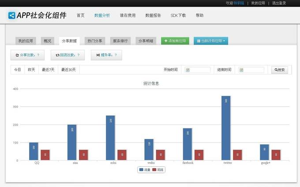This screenshot has height=187, width=300.
Task: Click the google+ axis label
Action: pos(266,163)
